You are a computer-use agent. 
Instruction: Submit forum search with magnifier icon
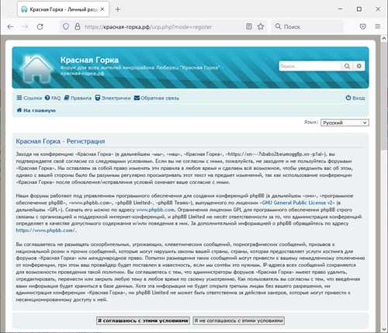(347, 66)
